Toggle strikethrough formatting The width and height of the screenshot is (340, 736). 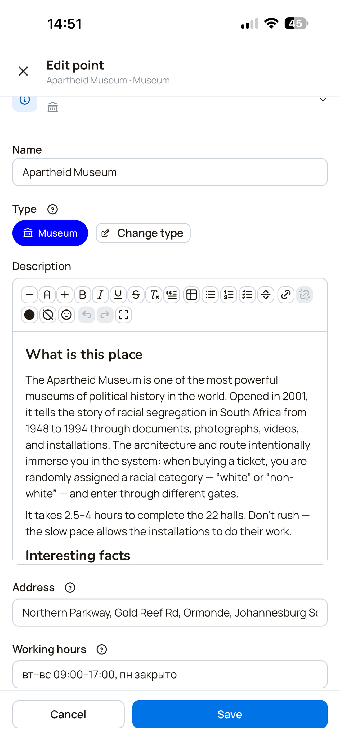click(136, 295)
